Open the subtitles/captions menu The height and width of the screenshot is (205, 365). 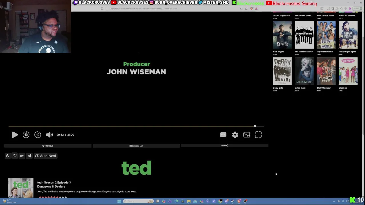[x=223, y=135]
